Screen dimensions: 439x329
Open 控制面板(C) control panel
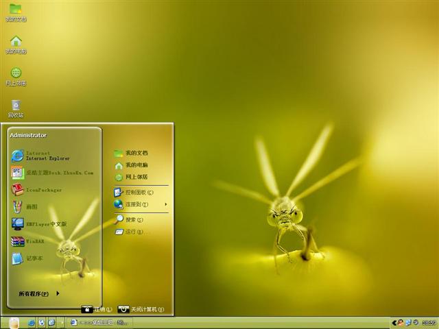pos(134,192)
